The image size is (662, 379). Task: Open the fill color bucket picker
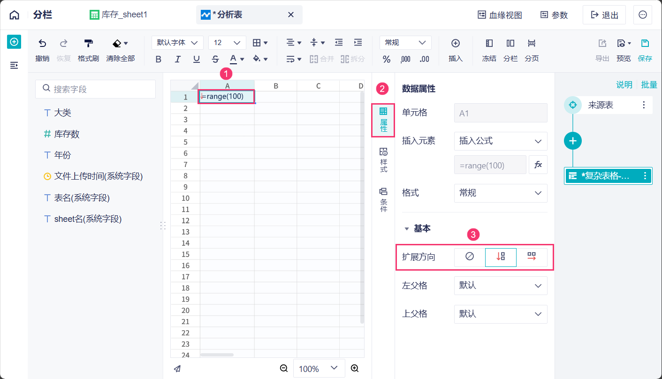pyautogui.click(x=260, y=59)
